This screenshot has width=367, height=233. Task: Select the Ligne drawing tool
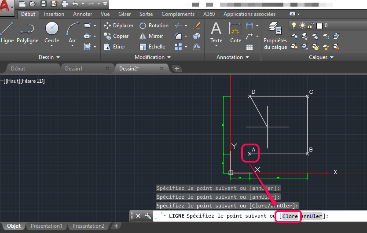tap(7, 33)
